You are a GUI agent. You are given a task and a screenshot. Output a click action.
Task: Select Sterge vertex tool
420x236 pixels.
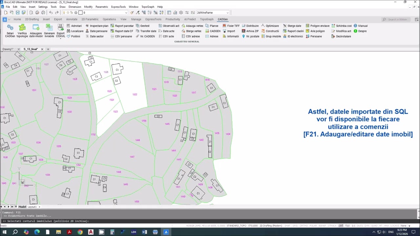[x=191, y=31]
